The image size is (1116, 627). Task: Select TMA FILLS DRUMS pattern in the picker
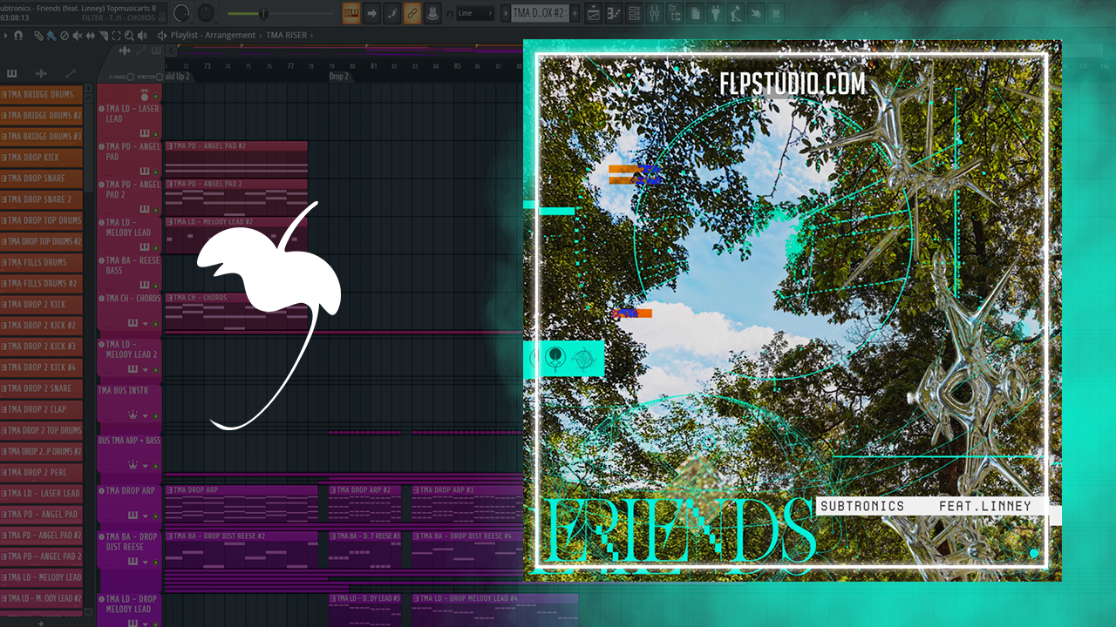(x=42, y=262)
